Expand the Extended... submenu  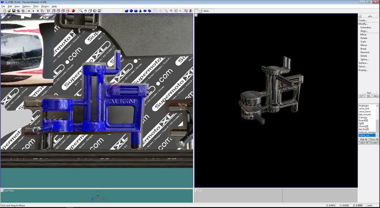tap(366, 28)
